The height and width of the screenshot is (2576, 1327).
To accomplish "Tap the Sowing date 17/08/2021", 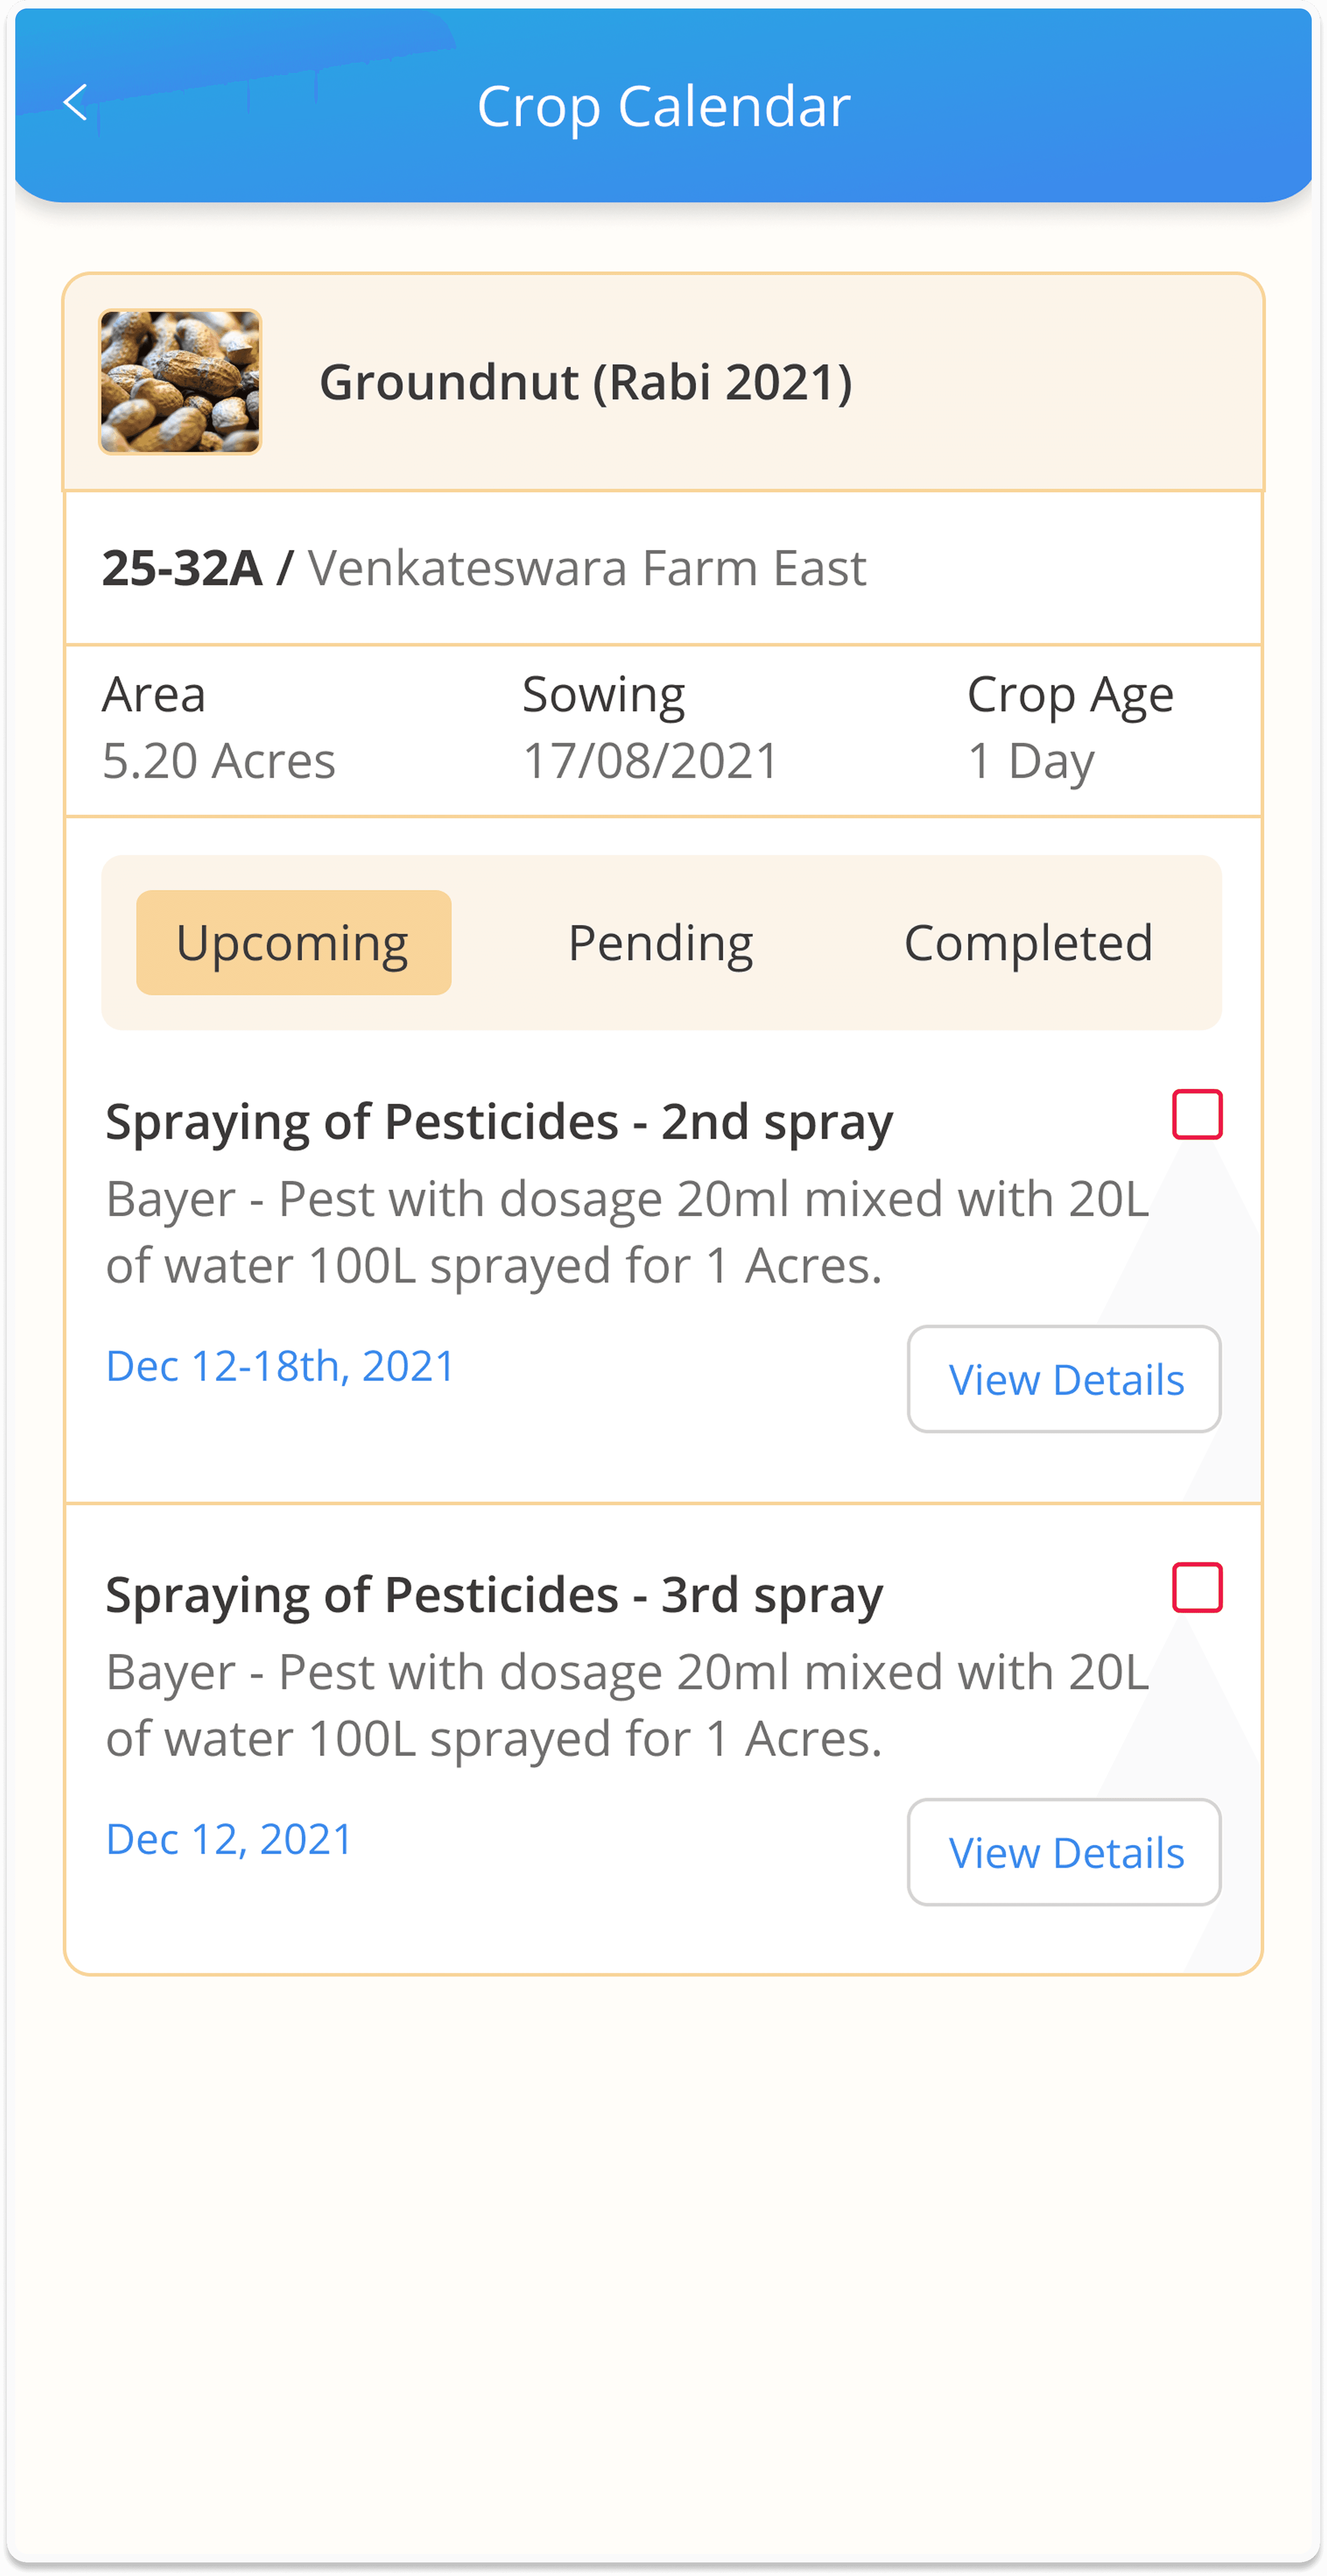I will 650,761.
